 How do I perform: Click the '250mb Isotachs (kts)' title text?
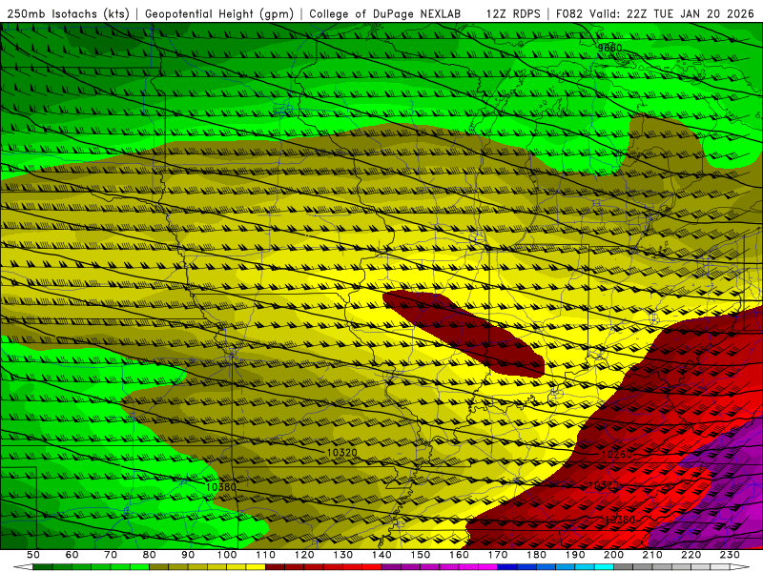point(68,14)
